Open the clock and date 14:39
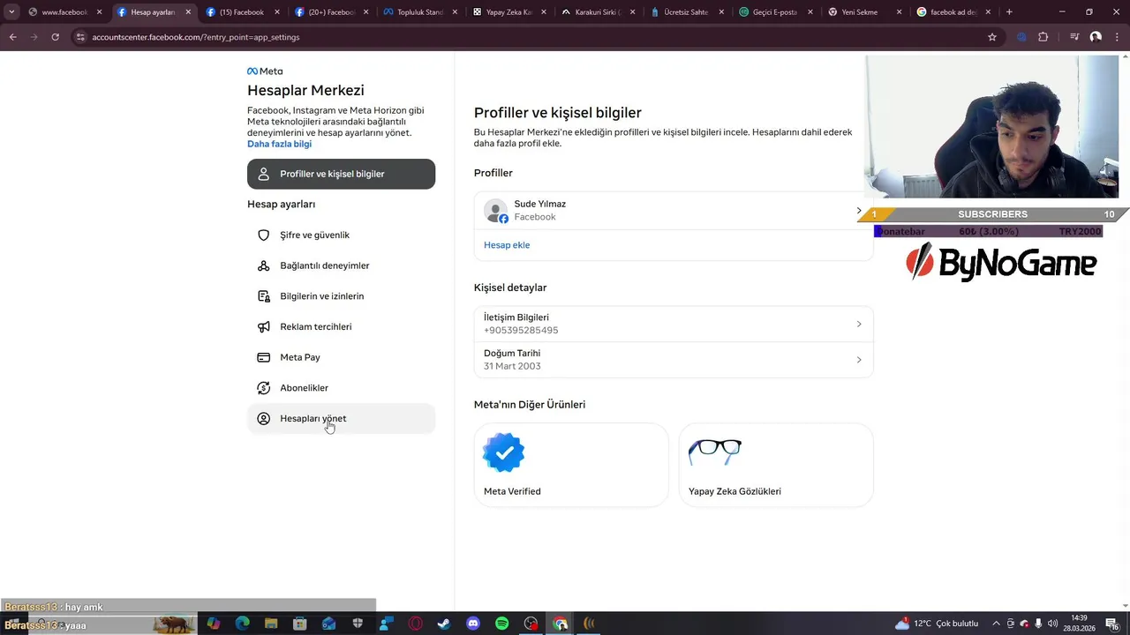Viewport: 1130px width, 635px height. 1079,624
